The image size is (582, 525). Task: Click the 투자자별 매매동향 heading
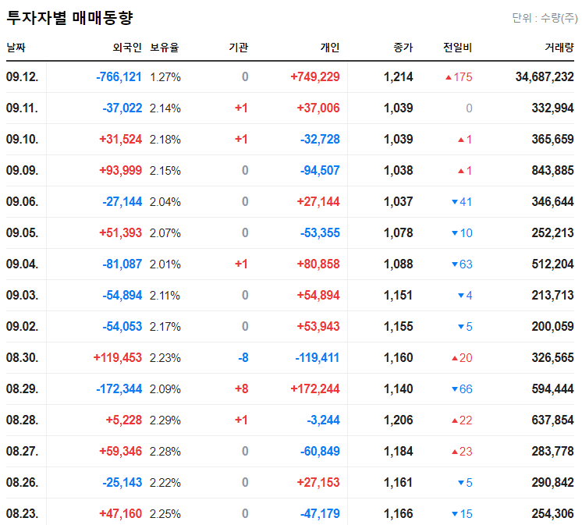tap(69, 17)
